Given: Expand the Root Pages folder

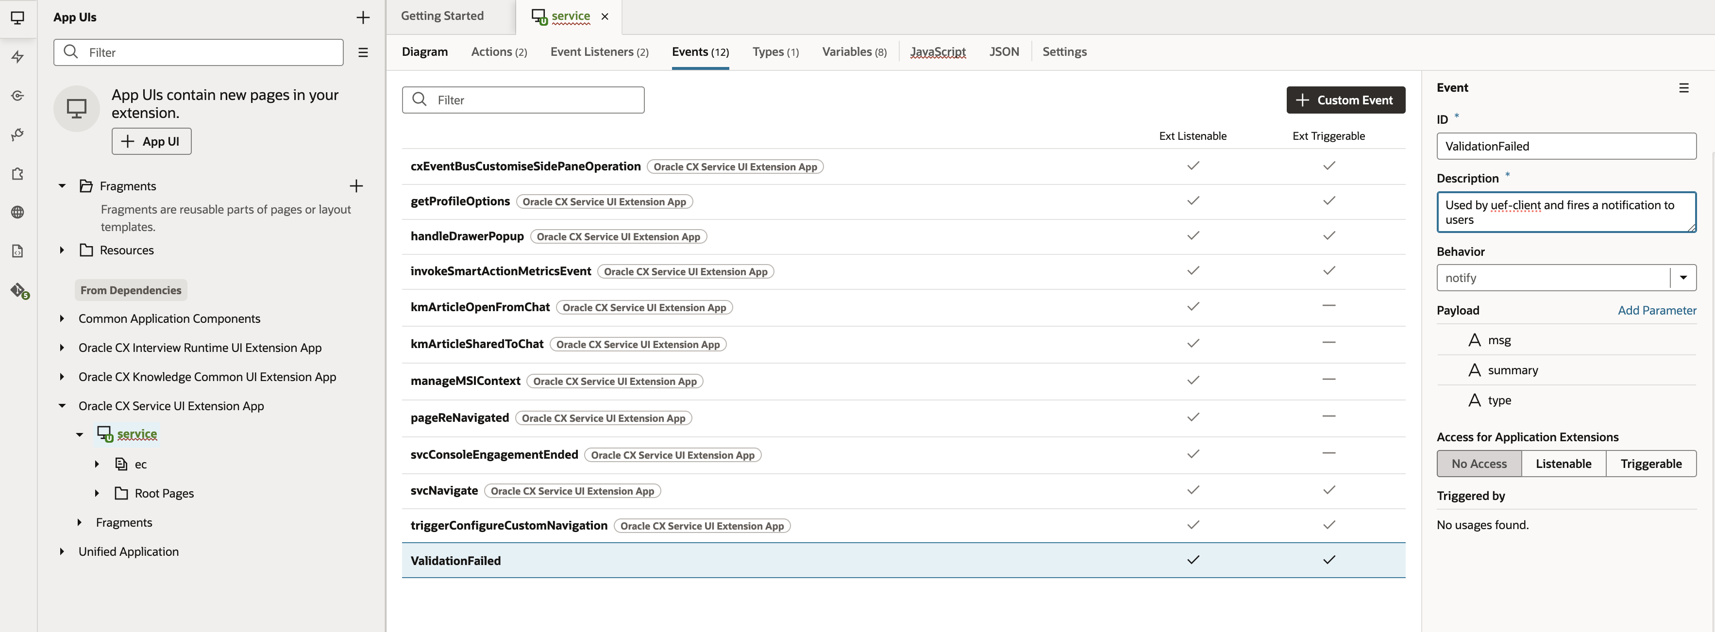Looking at the screenshot, I should [97, 493].
